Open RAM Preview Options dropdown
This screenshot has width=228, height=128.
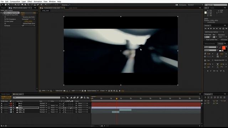[214, 32]
